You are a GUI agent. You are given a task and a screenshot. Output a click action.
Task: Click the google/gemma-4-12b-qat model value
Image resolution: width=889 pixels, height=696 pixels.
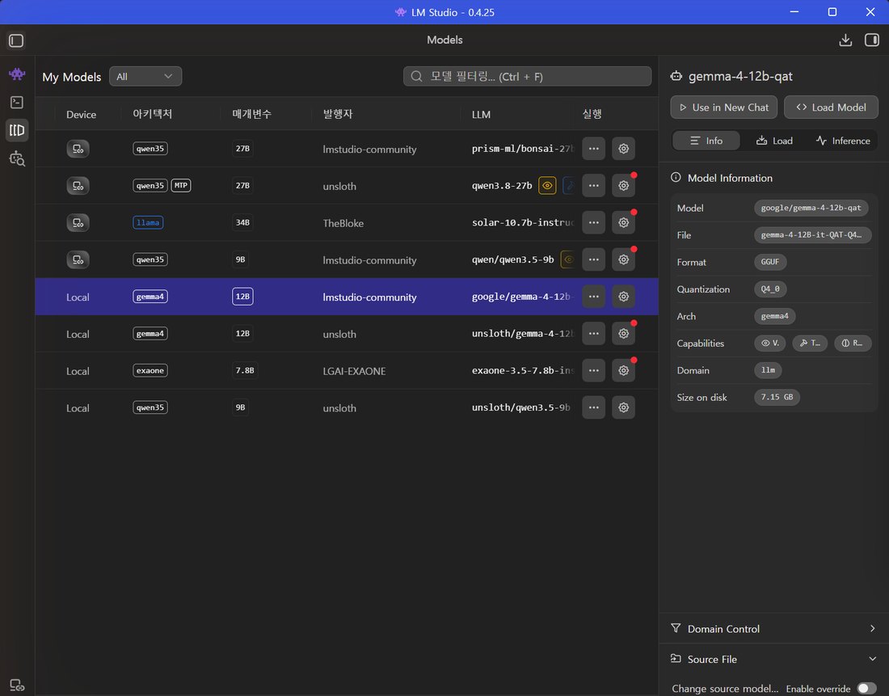coord(811,208)
